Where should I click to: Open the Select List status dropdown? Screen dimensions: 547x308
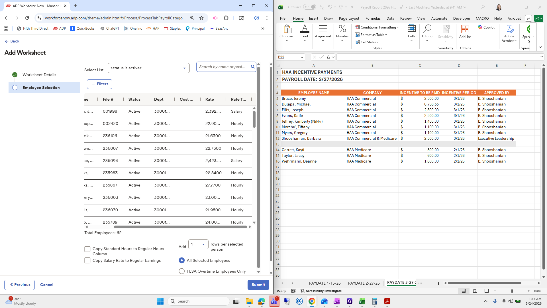[148, 68]
